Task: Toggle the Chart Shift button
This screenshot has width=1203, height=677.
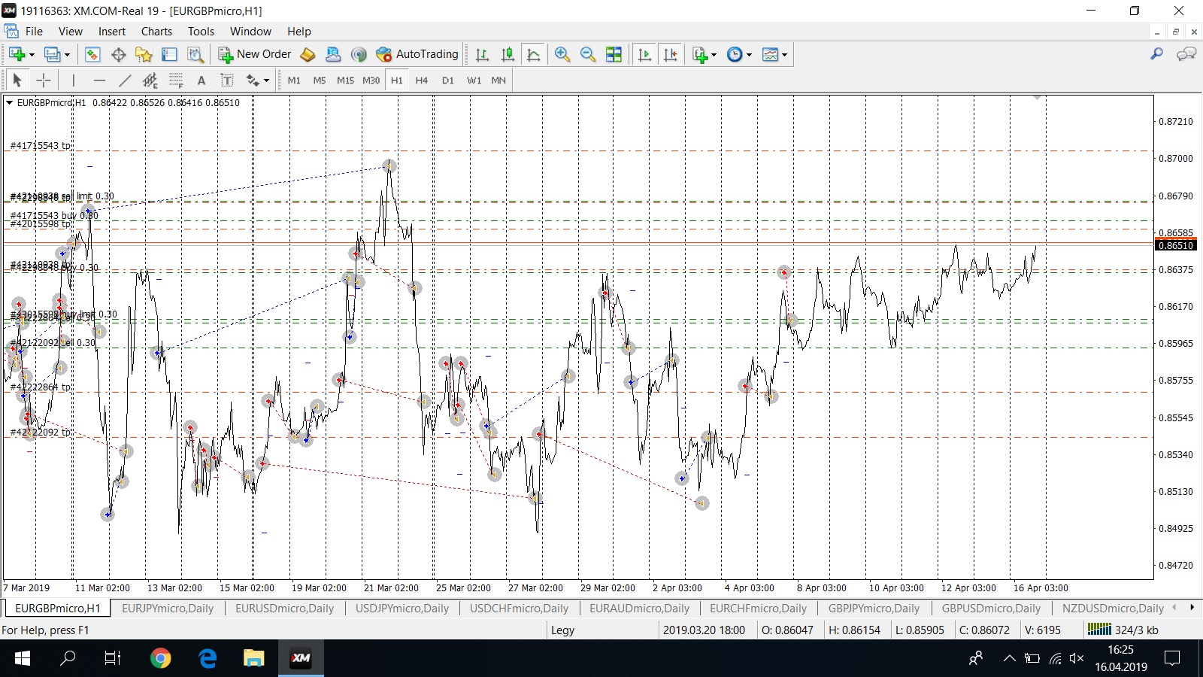Action: click(x=670, y=54)
